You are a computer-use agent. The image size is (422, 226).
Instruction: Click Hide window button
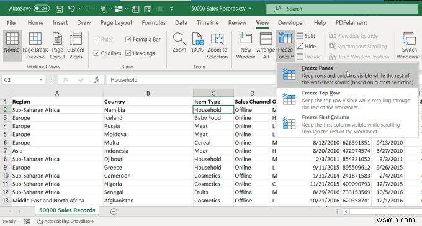coord(307,47)
